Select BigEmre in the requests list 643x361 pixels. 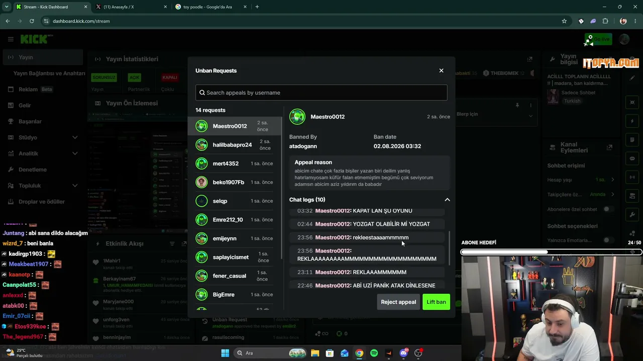click(235, 294)
